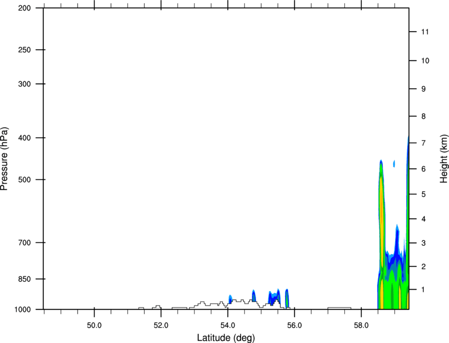Click the flat terrain outline near latitude 57.4
The height and width of the screenshot is (343, 449).
point(339,308)
